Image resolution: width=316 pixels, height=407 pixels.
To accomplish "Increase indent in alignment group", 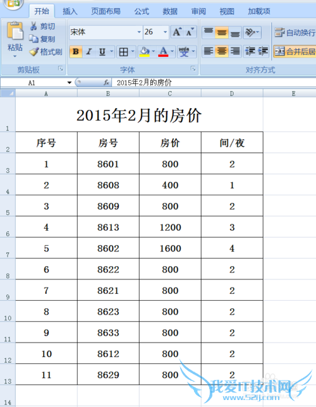I will coord(263,51).
